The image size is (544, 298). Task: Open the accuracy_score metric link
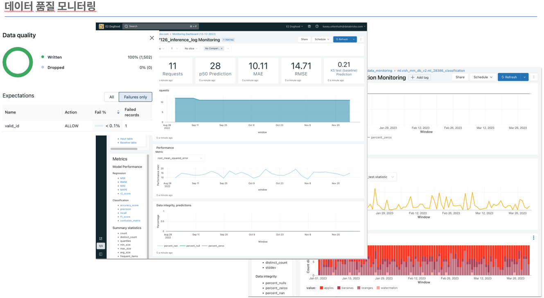(x=129, y=205)
